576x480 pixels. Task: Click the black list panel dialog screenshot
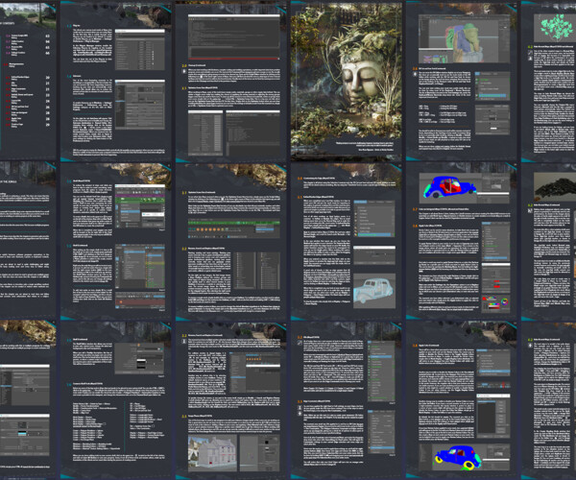[x=493, y=416]
